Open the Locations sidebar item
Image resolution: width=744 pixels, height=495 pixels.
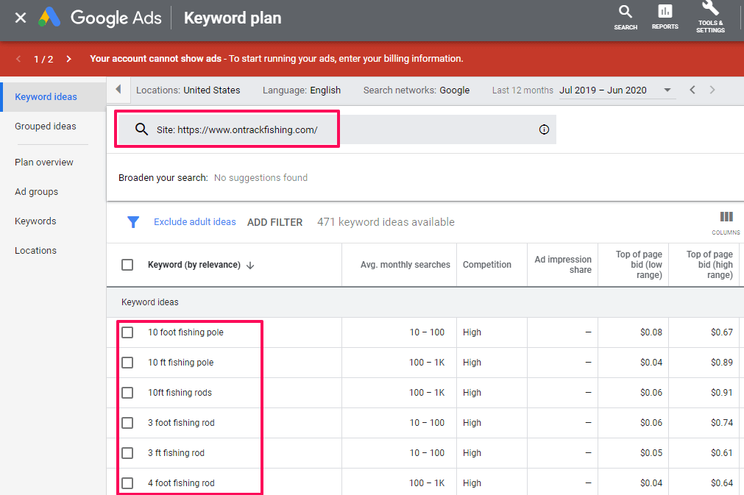pyautogui.click(x=35, y=250)
